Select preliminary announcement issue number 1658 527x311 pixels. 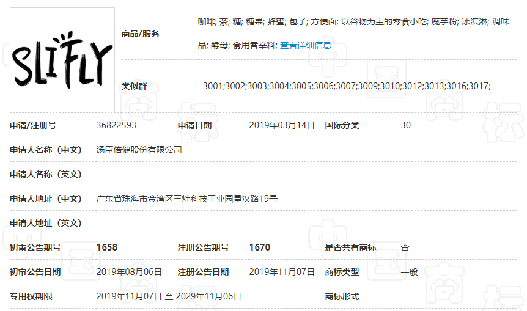(107, 247)
